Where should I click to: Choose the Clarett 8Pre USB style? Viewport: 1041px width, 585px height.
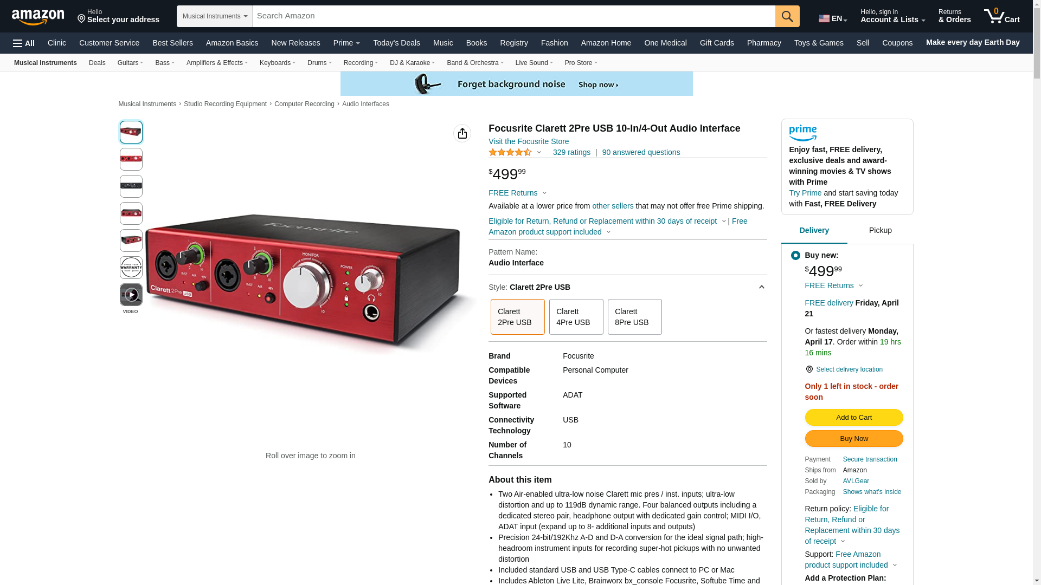634,317
